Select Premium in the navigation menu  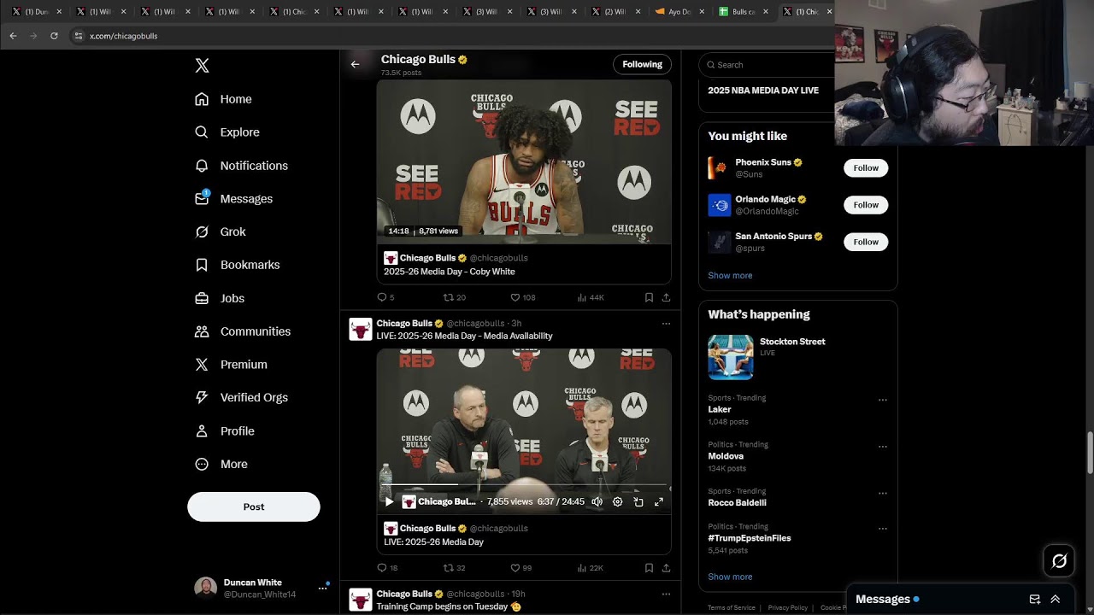244,365
